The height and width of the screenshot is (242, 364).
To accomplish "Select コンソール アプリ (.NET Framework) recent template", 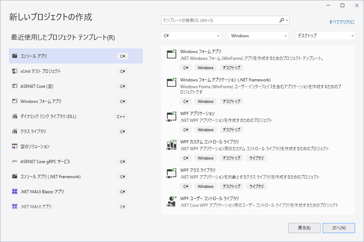I will click(x=76, y=176).
